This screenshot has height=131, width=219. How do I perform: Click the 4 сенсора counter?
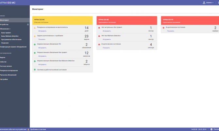click(x=151, y=46)
